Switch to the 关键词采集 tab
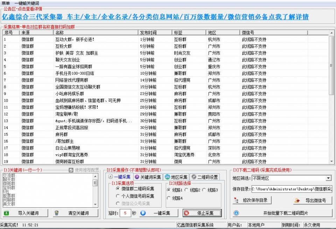The image size is (336, 229). [x=148, y=177]
